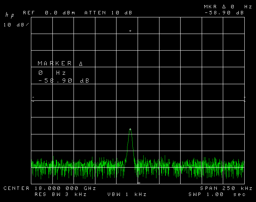This screenshot has height=202, width=256.
Task: Click the reference marker diamond near the top graticule
Action: click(130, 31)
